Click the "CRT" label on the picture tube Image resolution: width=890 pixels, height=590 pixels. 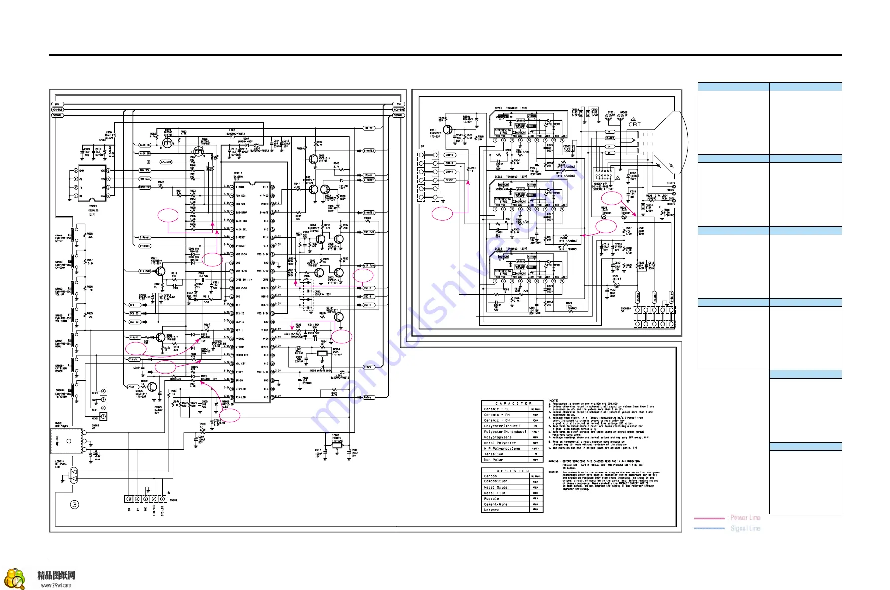(634, 124)
